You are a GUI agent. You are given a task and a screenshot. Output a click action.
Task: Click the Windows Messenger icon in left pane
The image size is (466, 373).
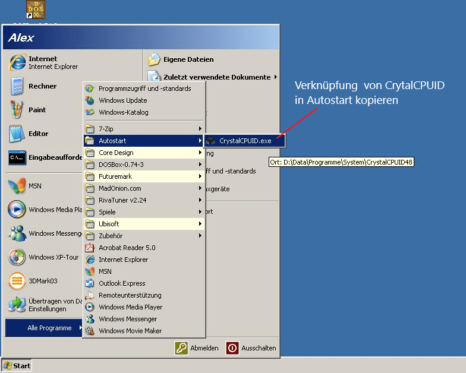[17, 233]
